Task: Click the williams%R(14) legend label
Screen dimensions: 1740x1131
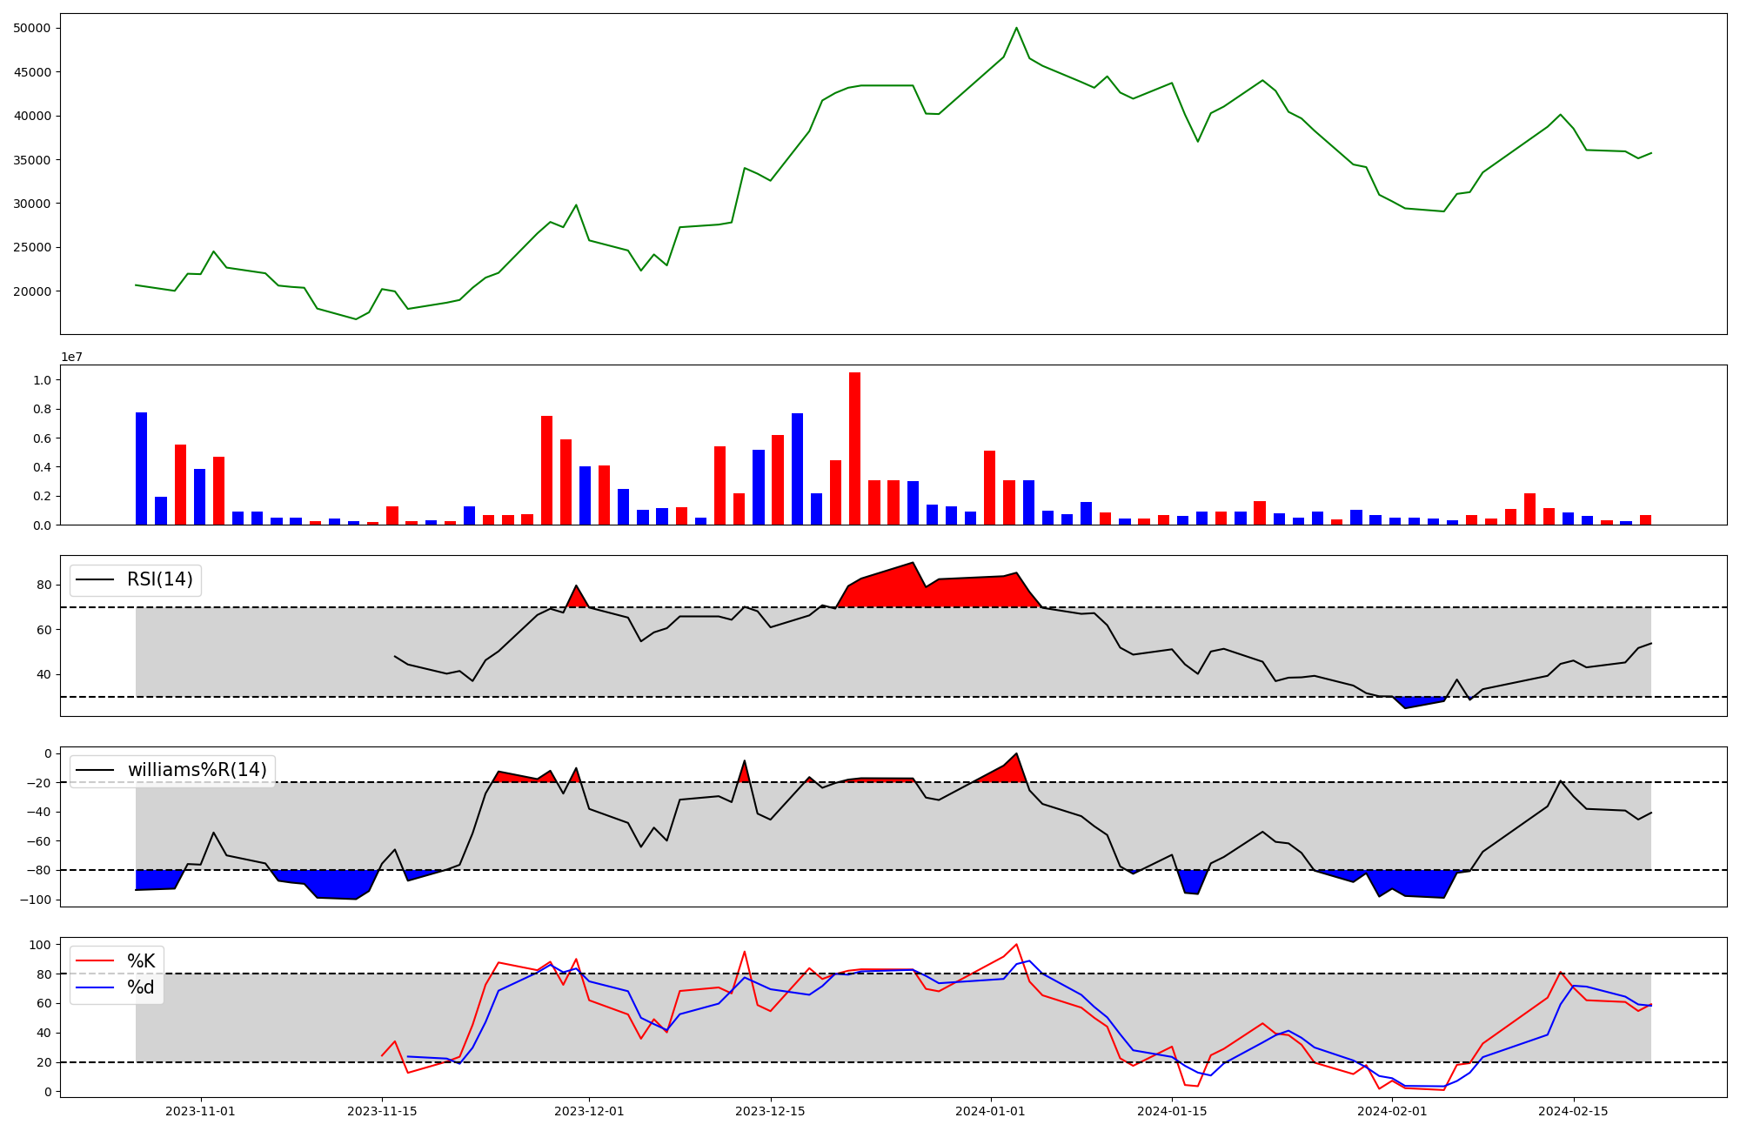Action: 197,770
